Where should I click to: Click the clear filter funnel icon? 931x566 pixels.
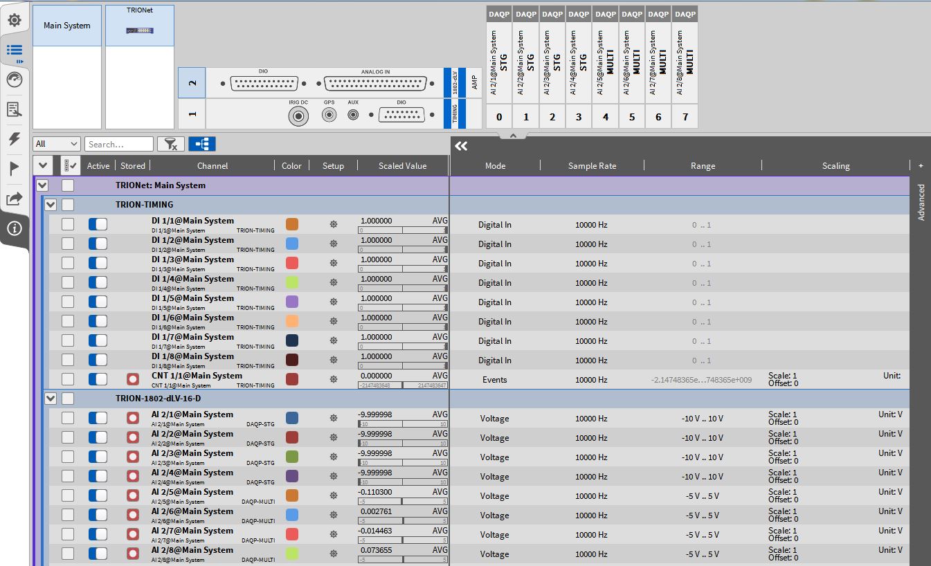[170, 144]
